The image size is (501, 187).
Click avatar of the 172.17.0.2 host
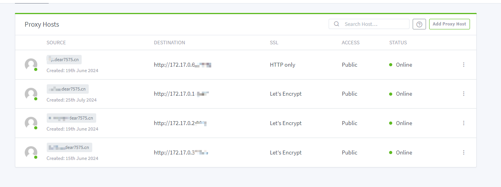click(x=31, y=123)
